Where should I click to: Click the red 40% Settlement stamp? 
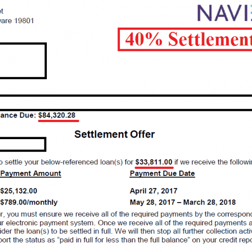[185, 39]
